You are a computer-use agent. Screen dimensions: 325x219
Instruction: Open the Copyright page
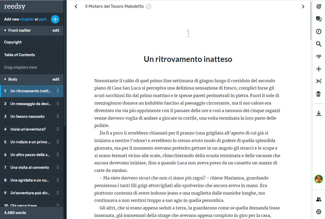coord(32,42)
